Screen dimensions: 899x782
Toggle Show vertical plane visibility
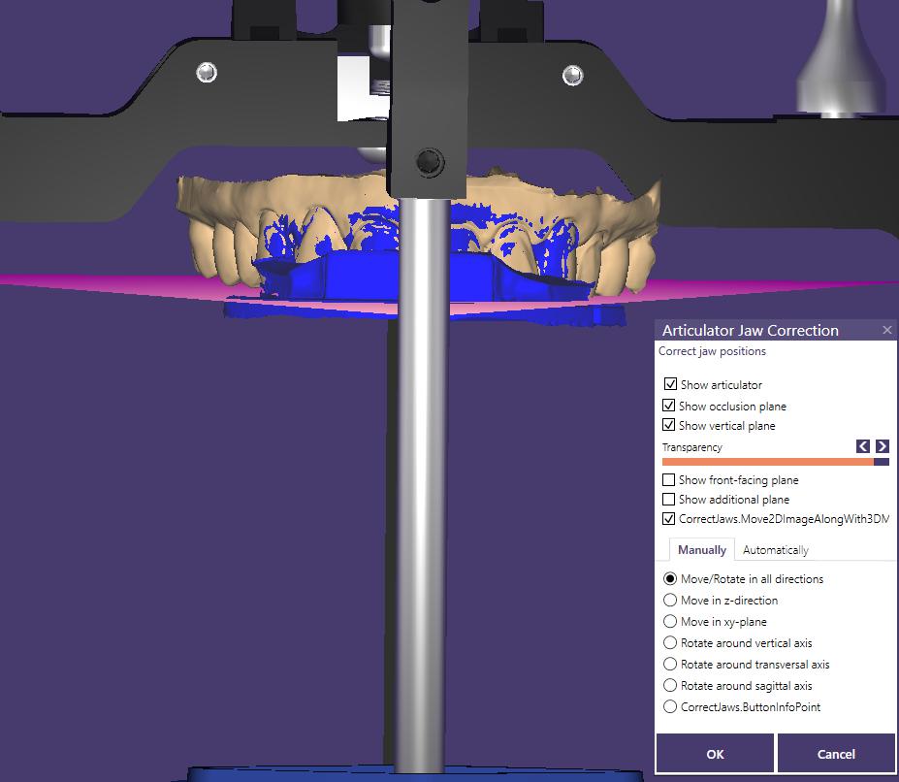[x=670, y=425]
